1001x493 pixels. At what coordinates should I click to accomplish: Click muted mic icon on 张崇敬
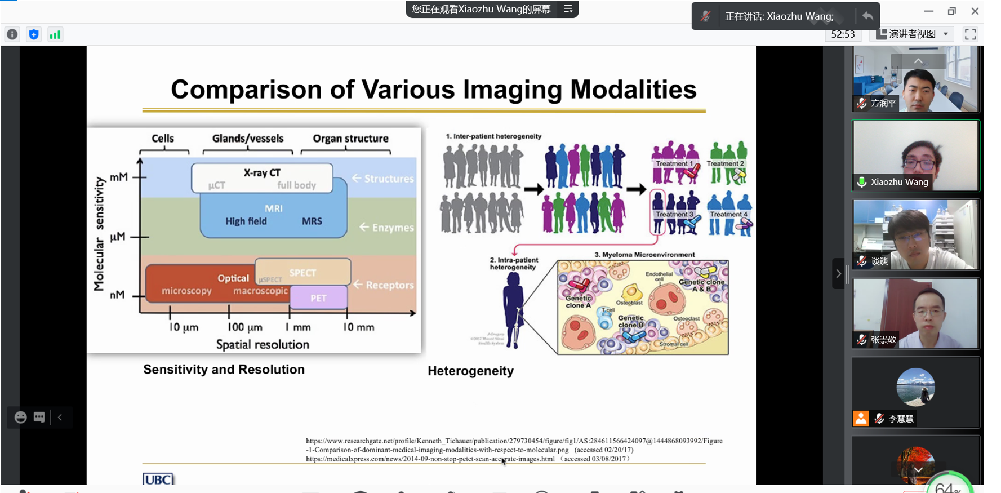coord(862,340)
